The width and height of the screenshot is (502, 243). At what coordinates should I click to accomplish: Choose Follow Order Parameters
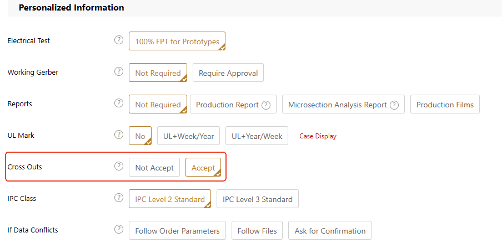177,231
